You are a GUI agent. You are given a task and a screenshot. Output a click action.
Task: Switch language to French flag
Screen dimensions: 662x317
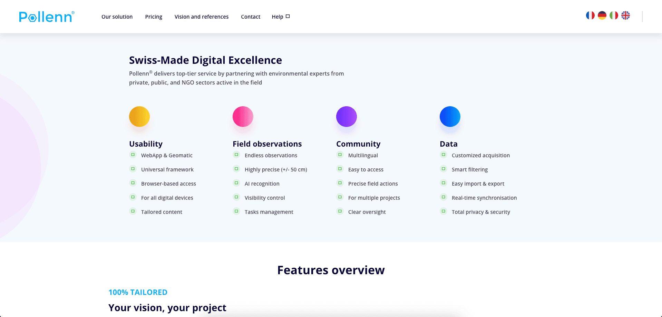[590, 16]
